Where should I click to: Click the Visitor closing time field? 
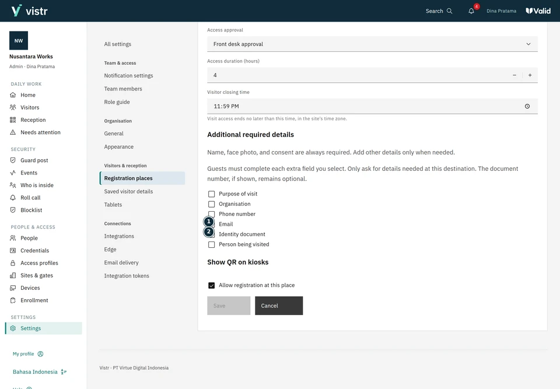372,107
